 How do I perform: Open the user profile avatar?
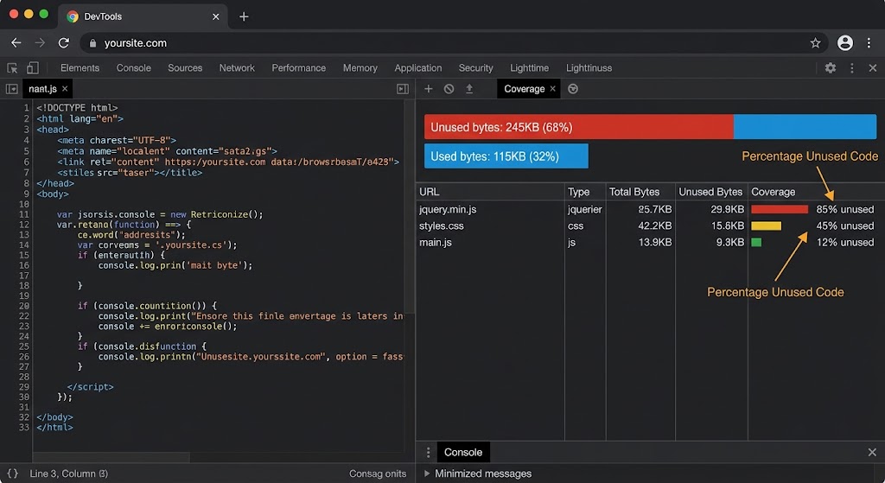845,43
